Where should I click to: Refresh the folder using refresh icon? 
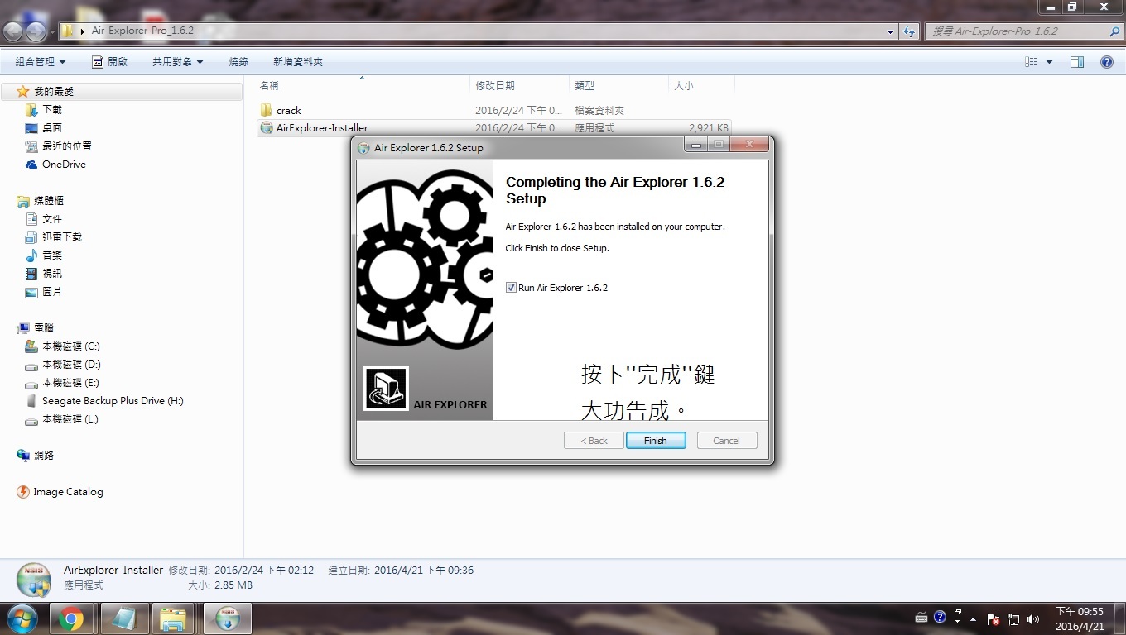click(909, 31)
